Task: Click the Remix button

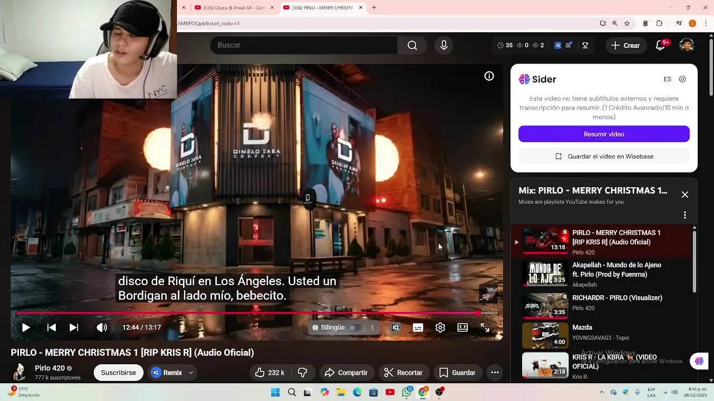Action: tap(167, 373)
